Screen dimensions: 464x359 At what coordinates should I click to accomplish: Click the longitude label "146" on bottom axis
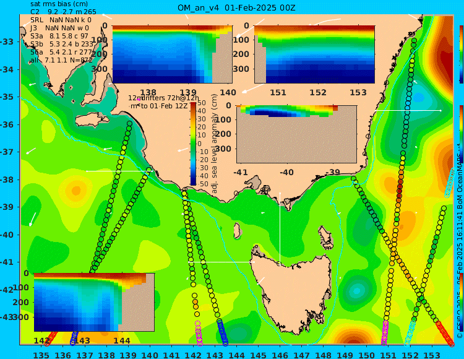(x=280, y=355)
